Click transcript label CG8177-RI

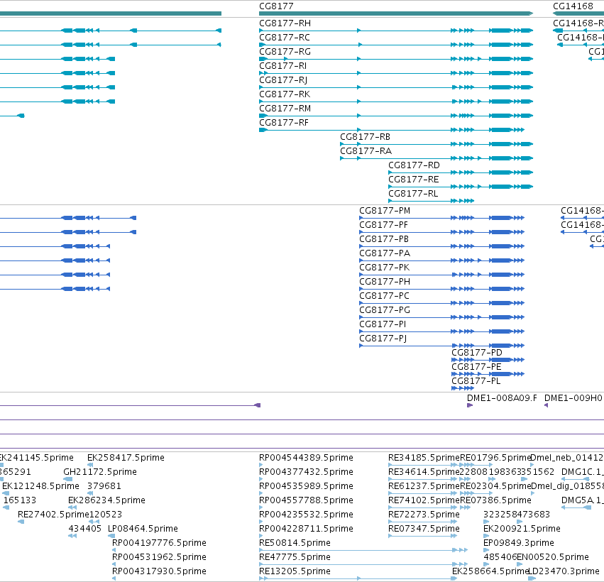pyautogui.click(x=282, y=66)
